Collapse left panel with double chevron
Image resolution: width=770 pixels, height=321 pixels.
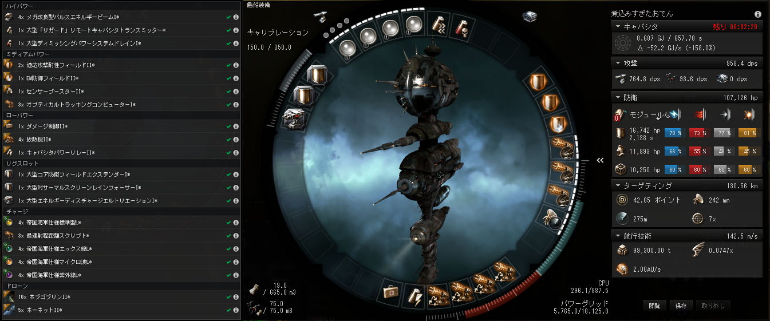point(600,160)
